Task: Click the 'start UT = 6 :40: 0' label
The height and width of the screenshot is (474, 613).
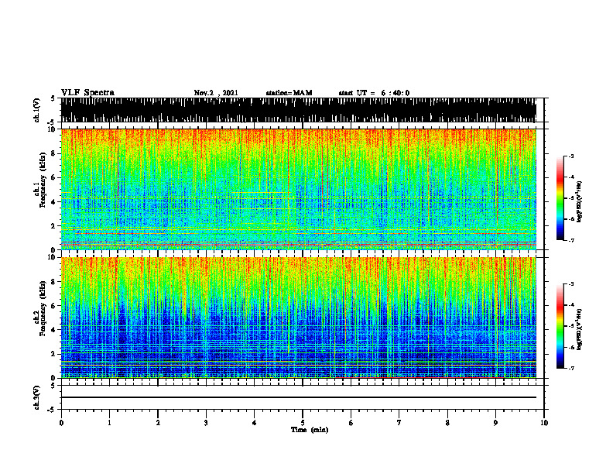Action: pyautogui.click(x=374, y=93)
